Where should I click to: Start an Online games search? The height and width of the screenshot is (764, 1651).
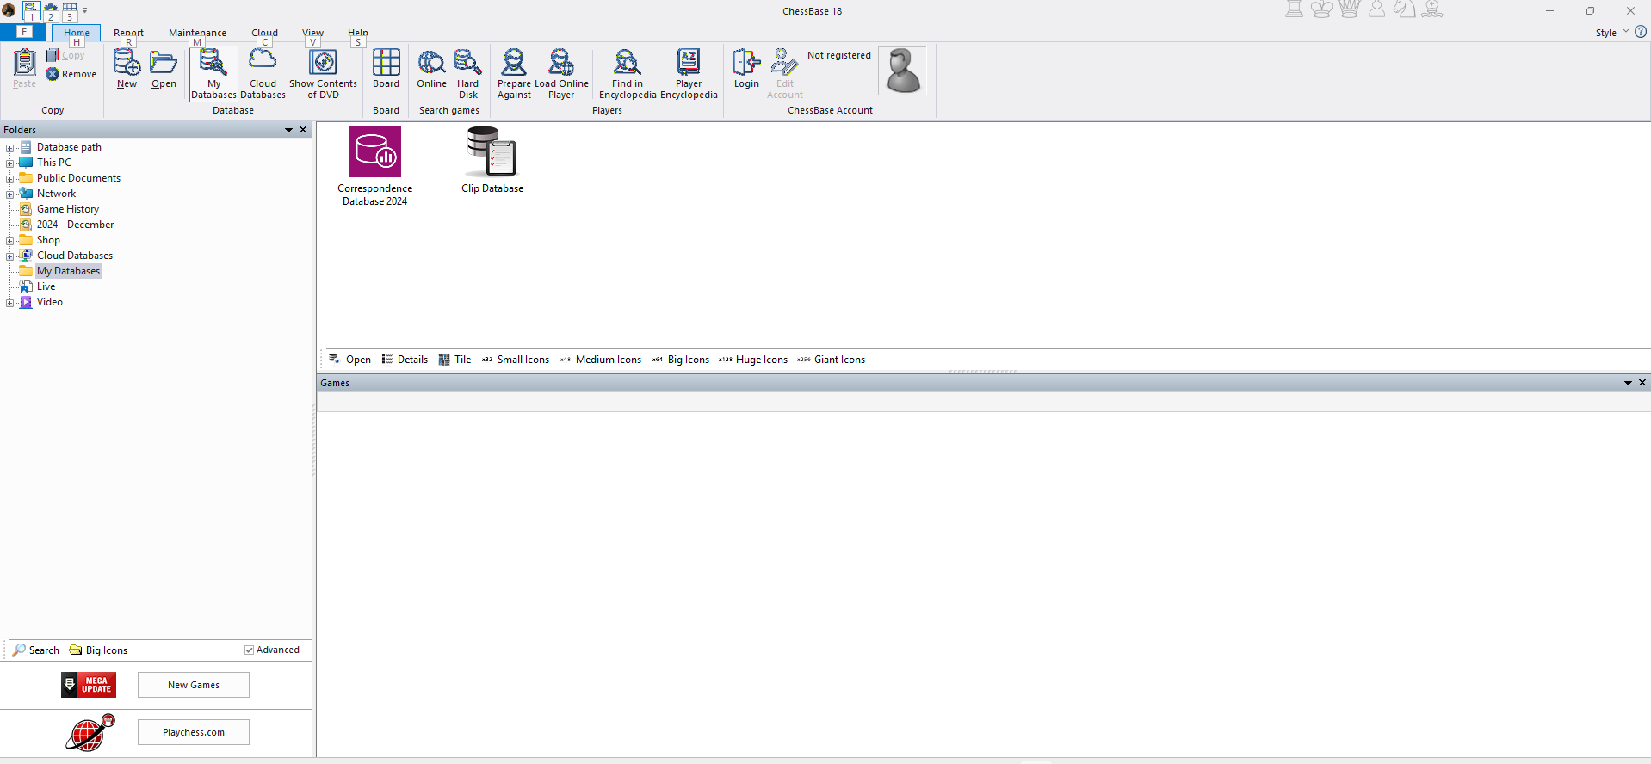click(x=431, y=69)
